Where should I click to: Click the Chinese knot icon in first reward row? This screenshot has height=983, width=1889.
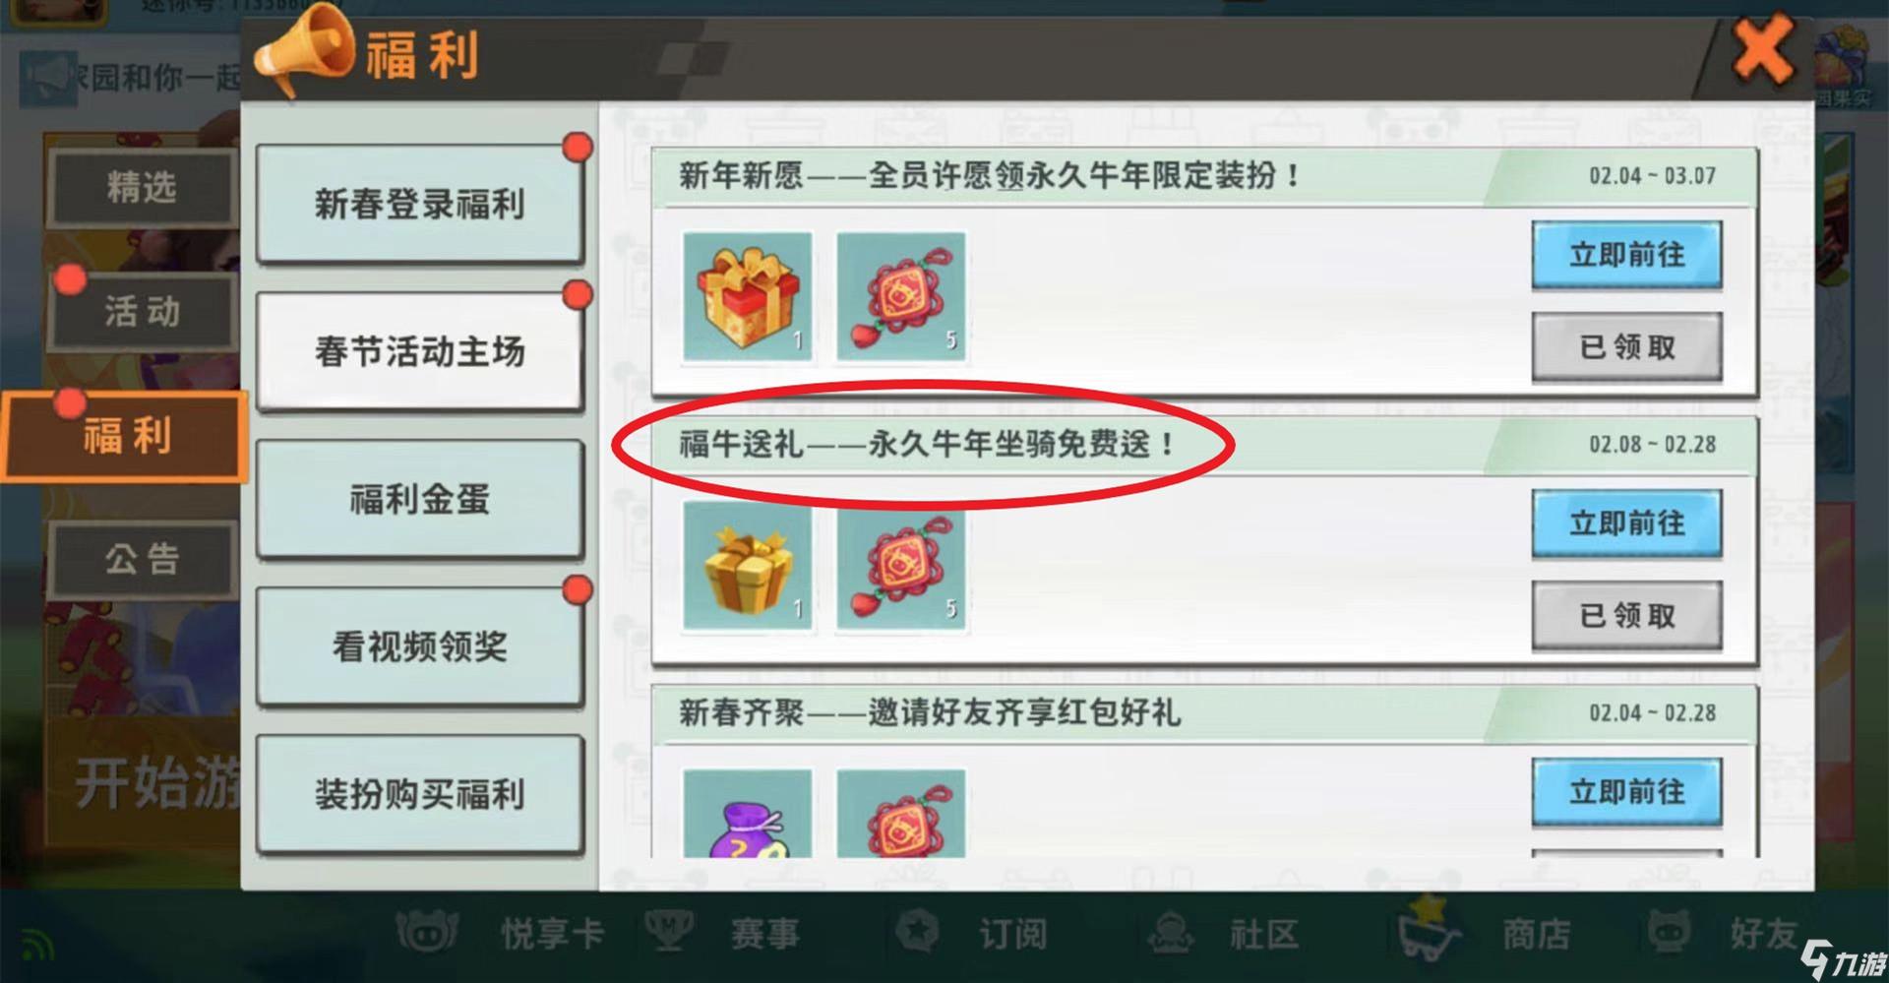[901, 296]
